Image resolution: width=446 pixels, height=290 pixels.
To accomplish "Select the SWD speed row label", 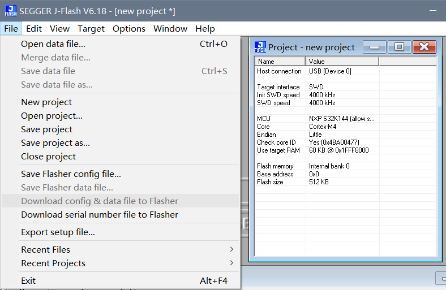I will (x=273, y=103).
